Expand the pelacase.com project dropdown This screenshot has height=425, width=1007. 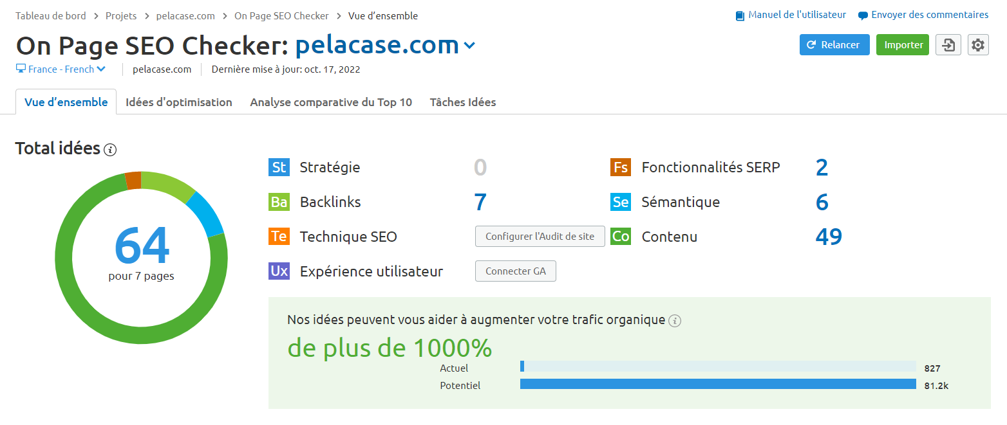tap(470, 46)
